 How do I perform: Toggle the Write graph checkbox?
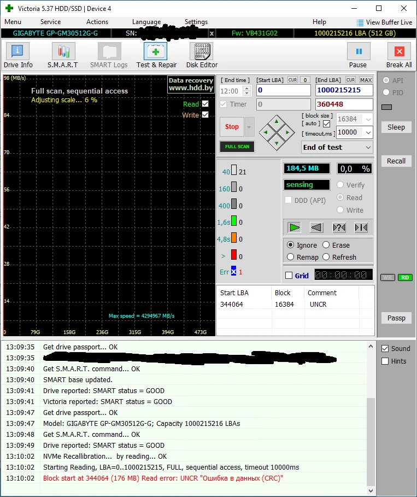205,114
